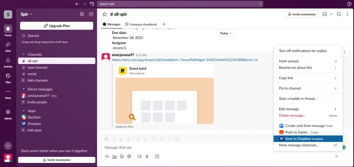
Task: Go back using the history left arrow
Action: pyautogui.click(x=77, y=4)
